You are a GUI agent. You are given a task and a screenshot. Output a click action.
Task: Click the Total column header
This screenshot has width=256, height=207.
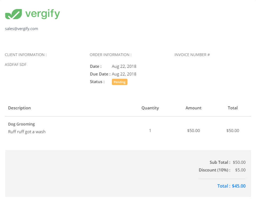coord(233,108)
